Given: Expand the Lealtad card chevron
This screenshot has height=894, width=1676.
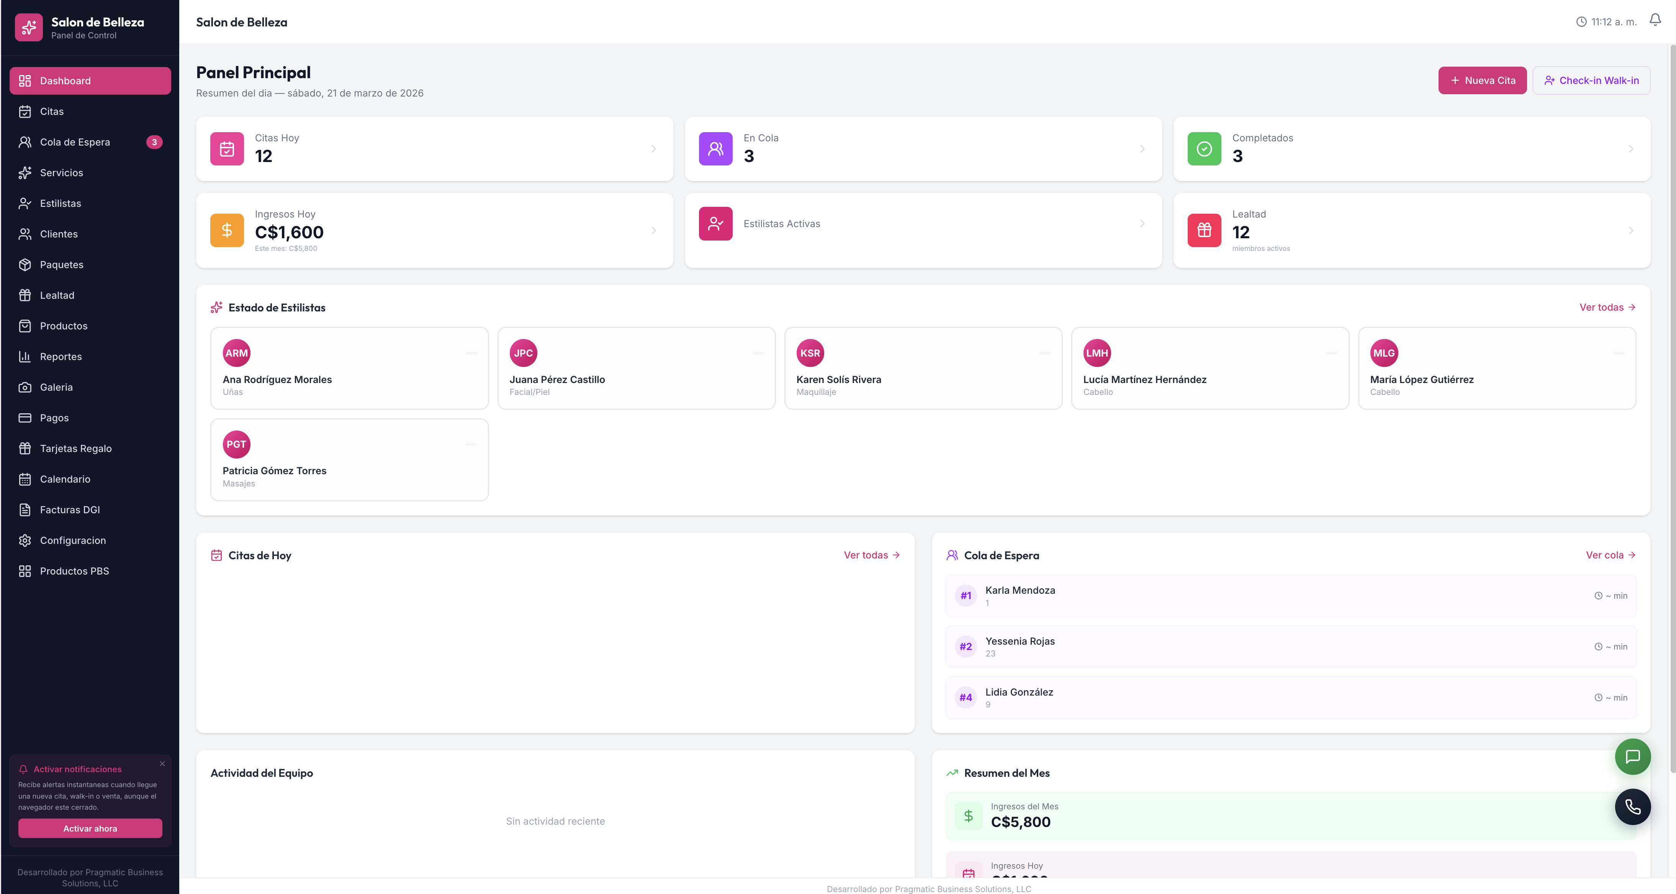Looking at the screenshot, I should [x=1630, y=230].
